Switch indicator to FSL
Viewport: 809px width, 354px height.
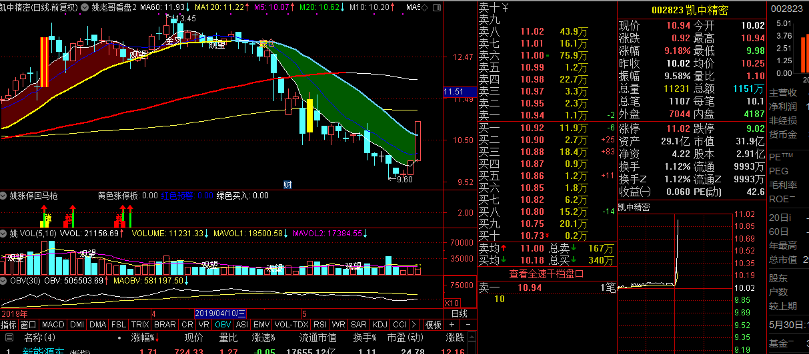(118, 325)
